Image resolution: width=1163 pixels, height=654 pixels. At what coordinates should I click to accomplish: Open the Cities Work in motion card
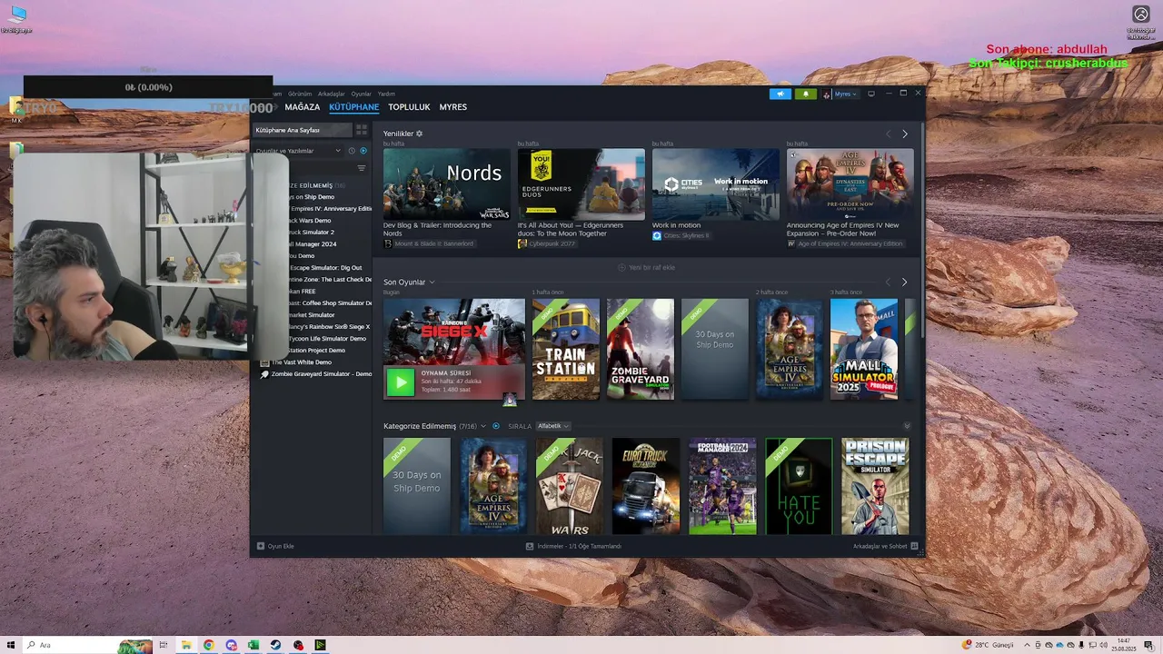coord(716,184)
